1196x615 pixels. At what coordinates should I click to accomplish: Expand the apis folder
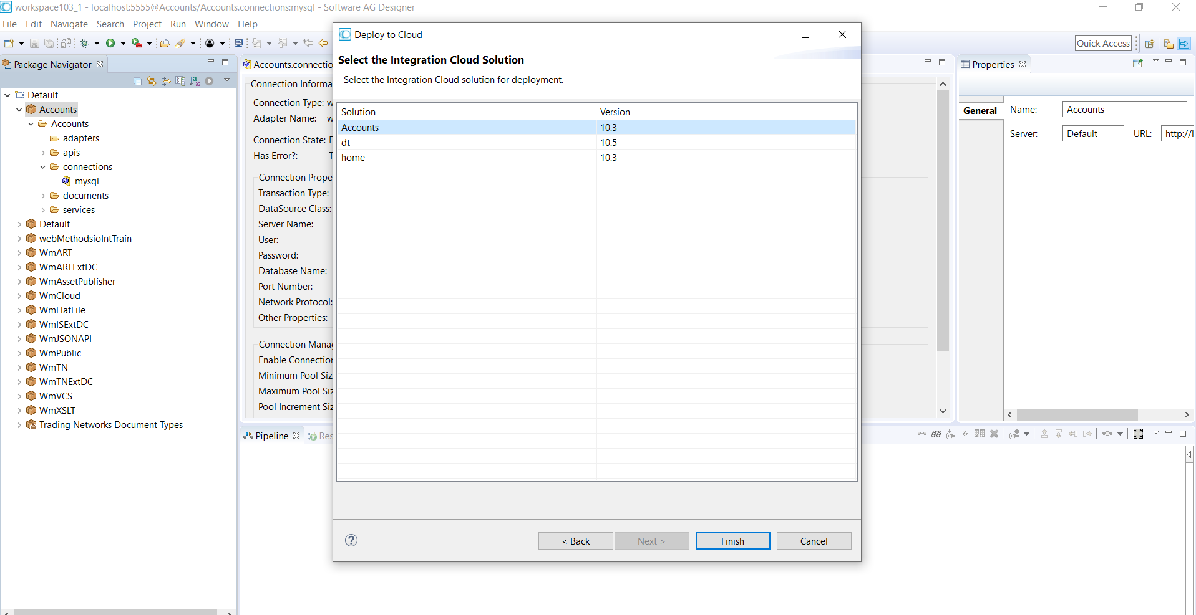click(x=43, y=153)
